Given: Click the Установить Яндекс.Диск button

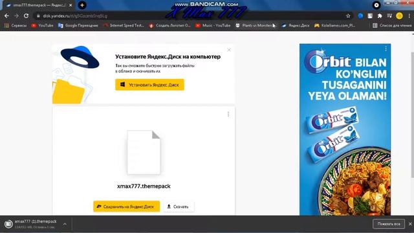Looking at the screenshot, I should (x=149, y=85).
